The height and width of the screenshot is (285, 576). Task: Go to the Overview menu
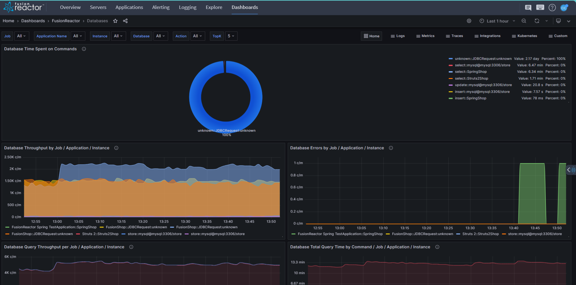click(x=70, y=7)
